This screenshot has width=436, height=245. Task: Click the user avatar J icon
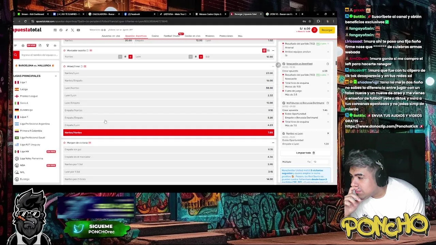[x=314, y=30]
